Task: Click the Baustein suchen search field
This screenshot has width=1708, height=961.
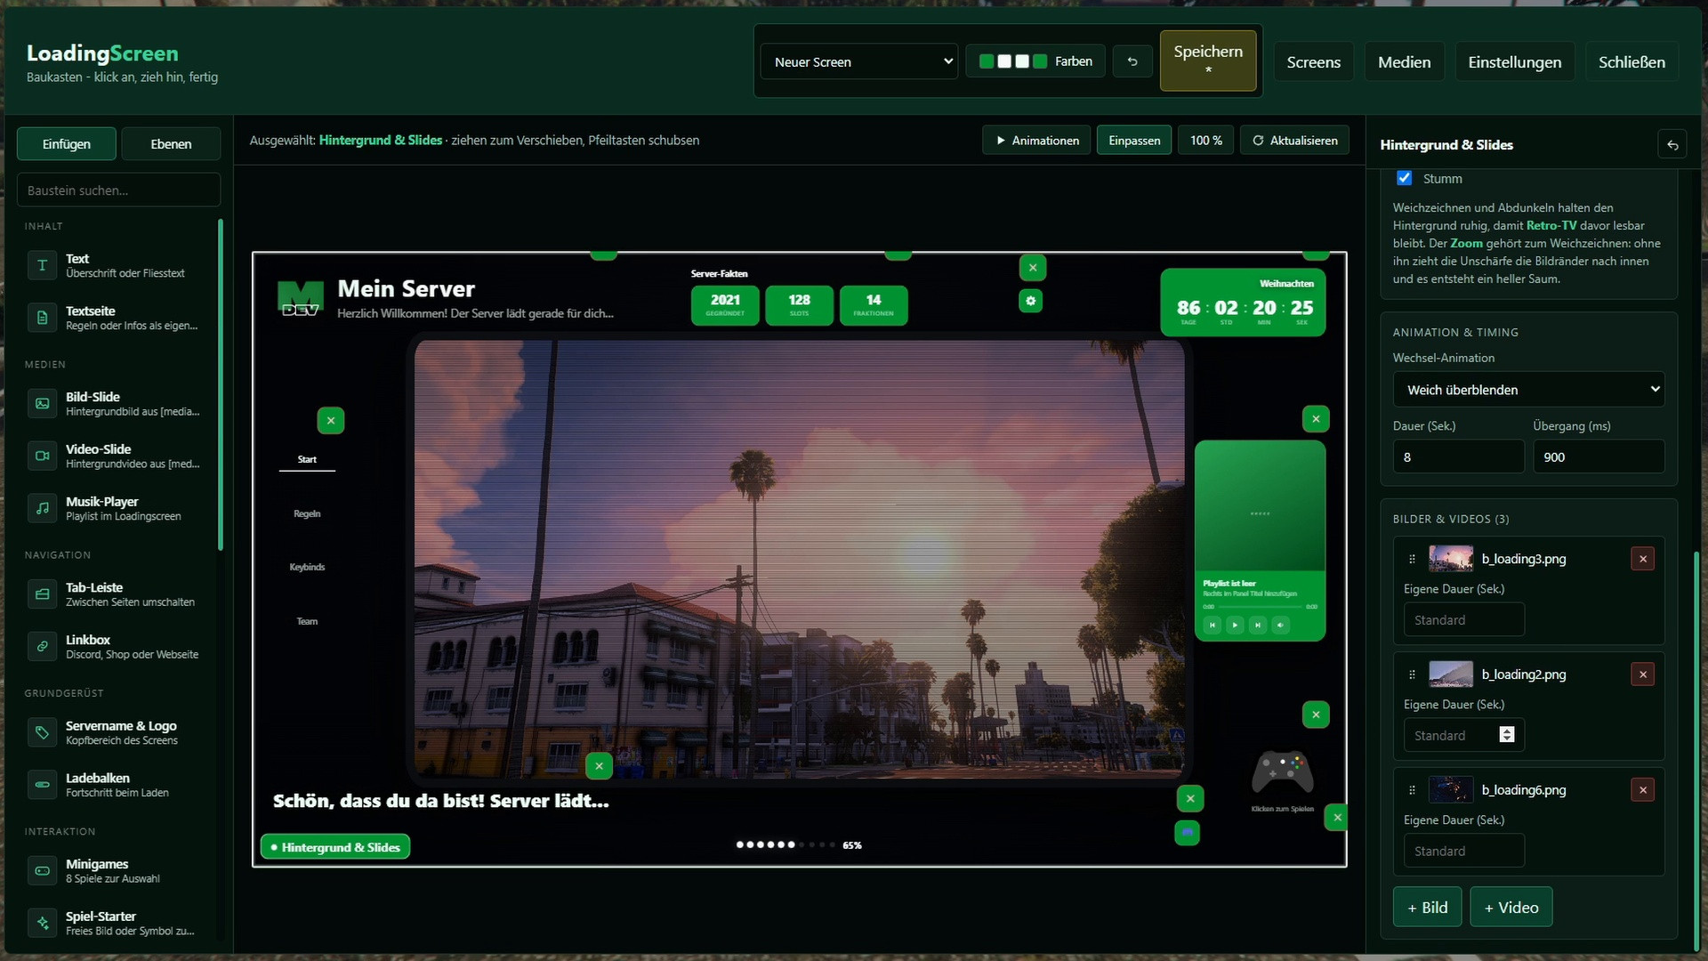Action: pyautogui.click(x=118, y=190)
